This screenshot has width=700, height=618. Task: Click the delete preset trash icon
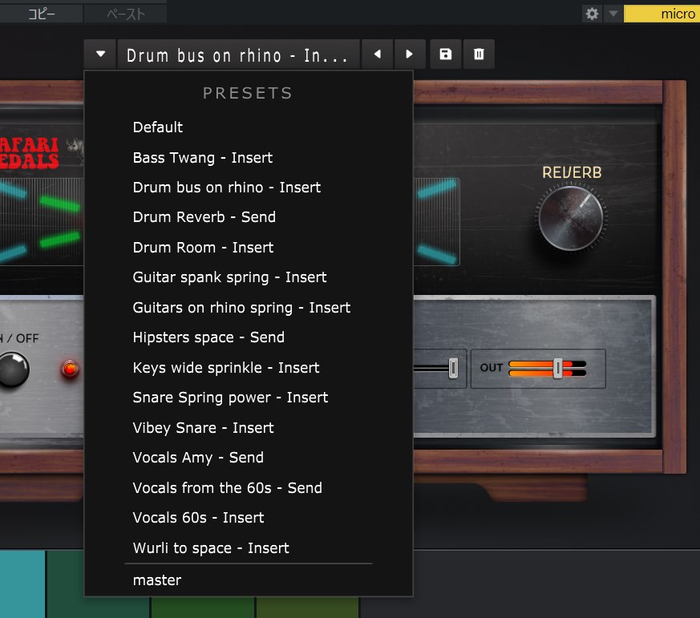[479, 55]
